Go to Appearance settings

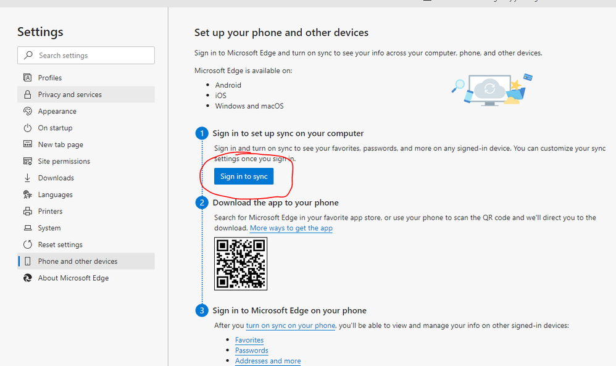tap(86, 111)
